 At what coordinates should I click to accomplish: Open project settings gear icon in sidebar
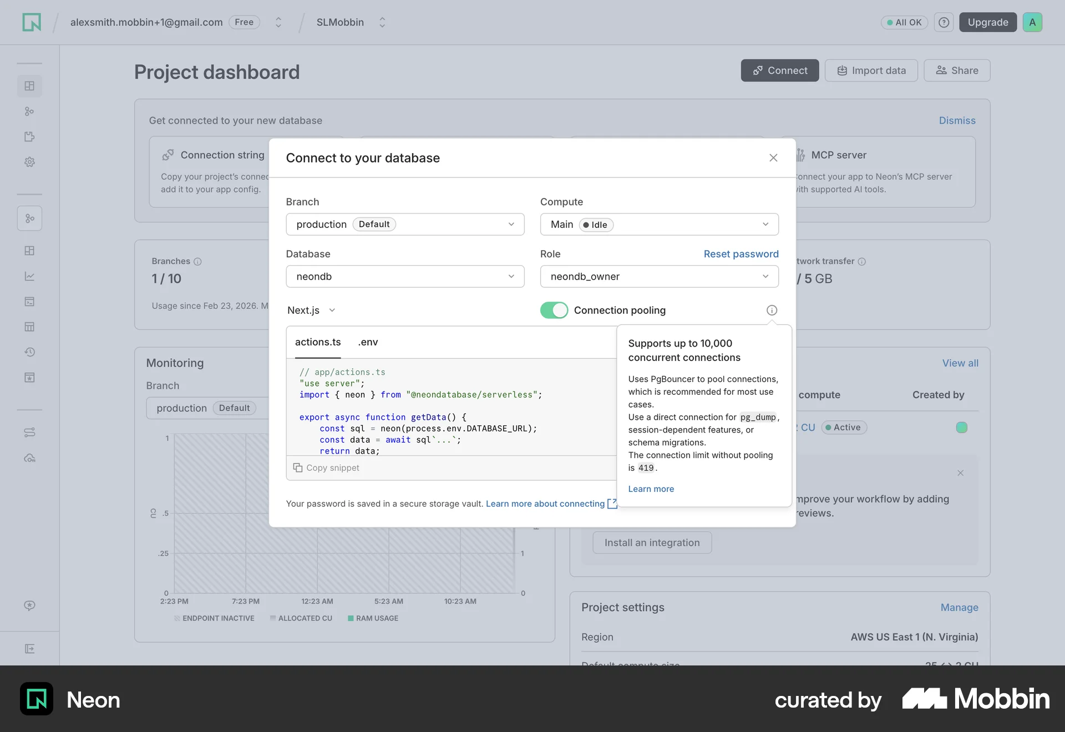tap(29, 162)
